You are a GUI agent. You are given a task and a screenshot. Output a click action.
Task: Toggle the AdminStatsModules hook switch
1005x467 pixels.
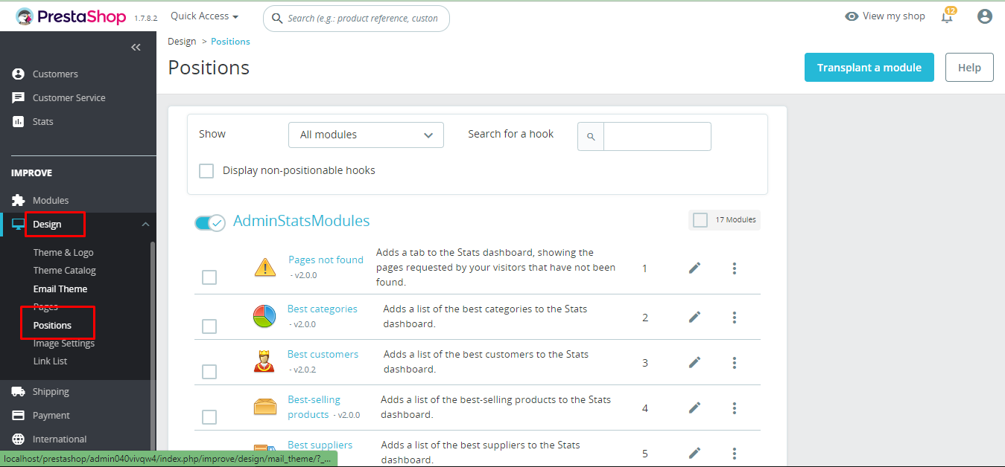coord(209,222)
